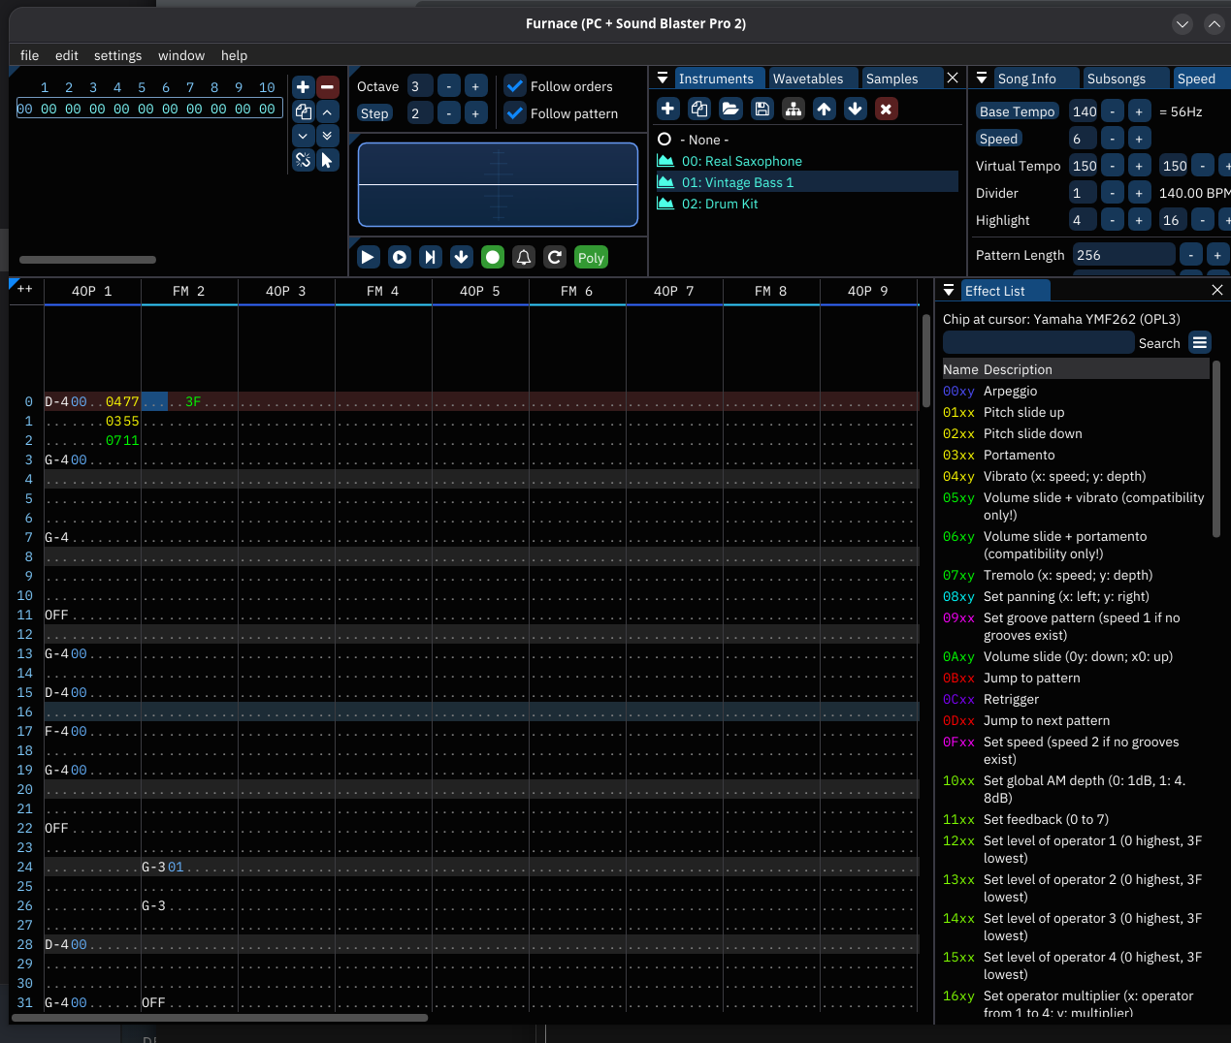Collapse the Instruments panel with its triangle
Image resolution: width=1231 pixels, height=1043 pixels.
point(663,79)
